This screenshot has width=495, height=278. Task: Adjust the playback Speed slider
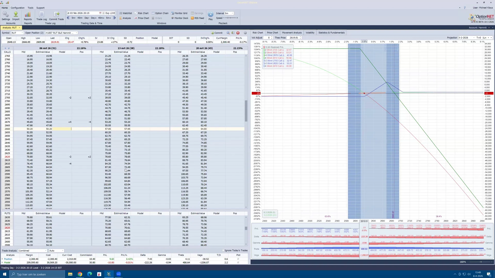point(230,18)
